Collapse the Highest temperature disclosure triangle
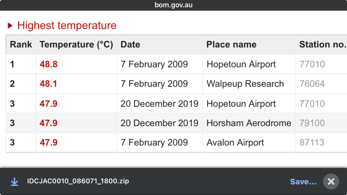The width and height of the screenshot is (347, 195). pos(10,25)
